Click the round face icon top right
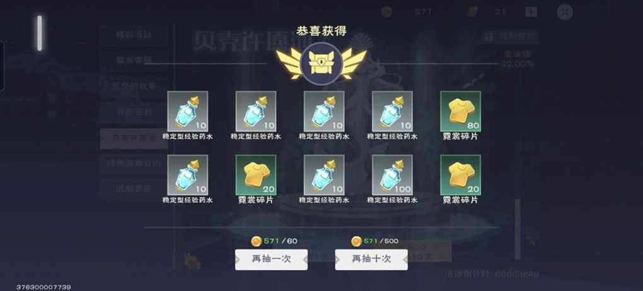The image size is (643, 291). (x=565, y=11)
